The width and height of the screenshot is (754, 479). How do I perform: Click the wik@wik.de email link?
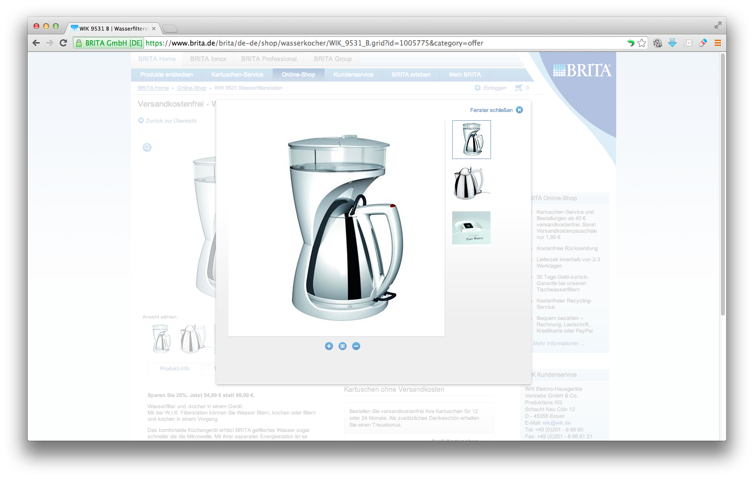pos(557,423)
